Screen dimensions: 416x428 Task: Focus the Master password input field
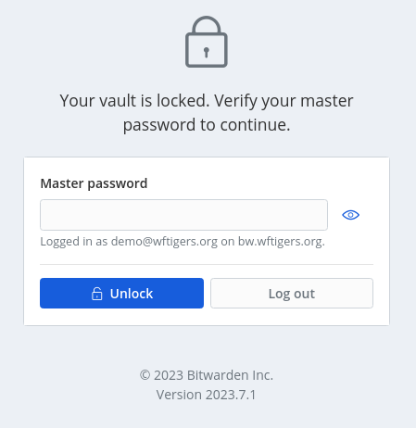point(183,215)
